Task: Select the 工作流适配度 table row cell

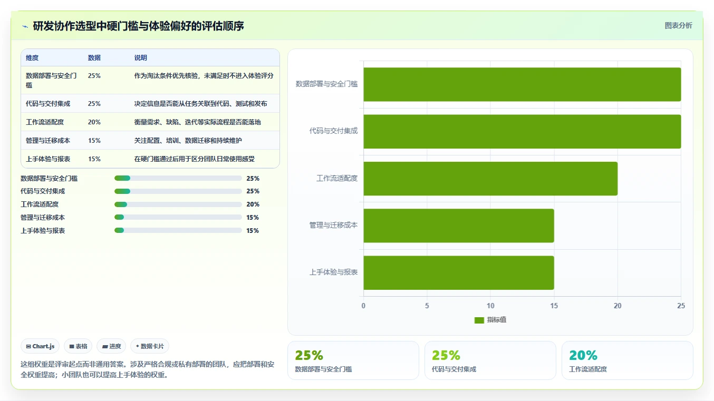Action: pos(52,122)
